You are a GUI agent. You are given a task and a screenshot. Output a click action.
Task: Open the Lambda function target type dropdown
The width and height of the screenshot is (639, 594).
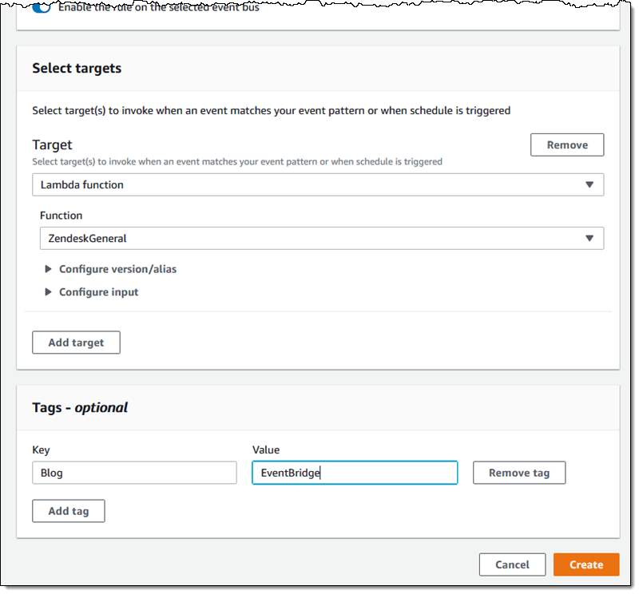pyautogui.click(x=317, y=184)
